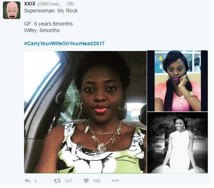Open the pink top photo thumbnail
The width and height of the screenshot is (214, 188).
(178, 81)
